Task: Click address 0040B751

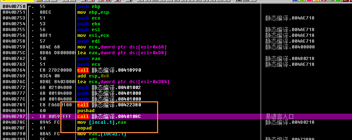Action: click(x=14, y=12)
